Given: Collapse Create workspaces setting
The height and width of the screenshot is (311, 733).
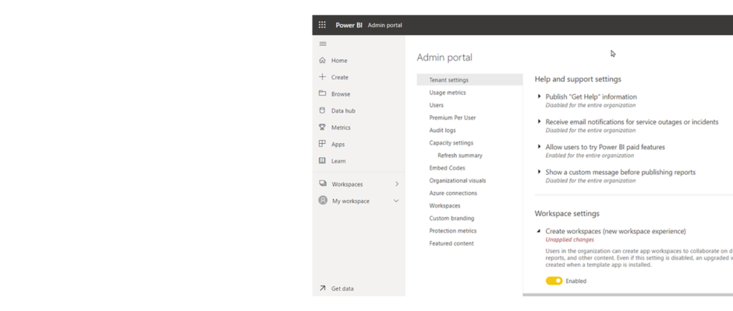Looking at the screenshot, I should [539, 231].
